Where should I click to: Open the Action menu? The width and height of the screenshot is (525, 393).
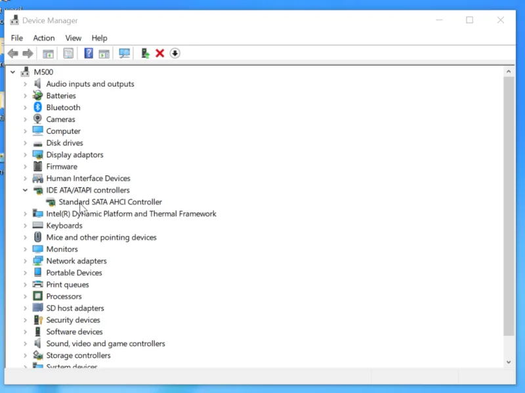click(x=44, y=38)
